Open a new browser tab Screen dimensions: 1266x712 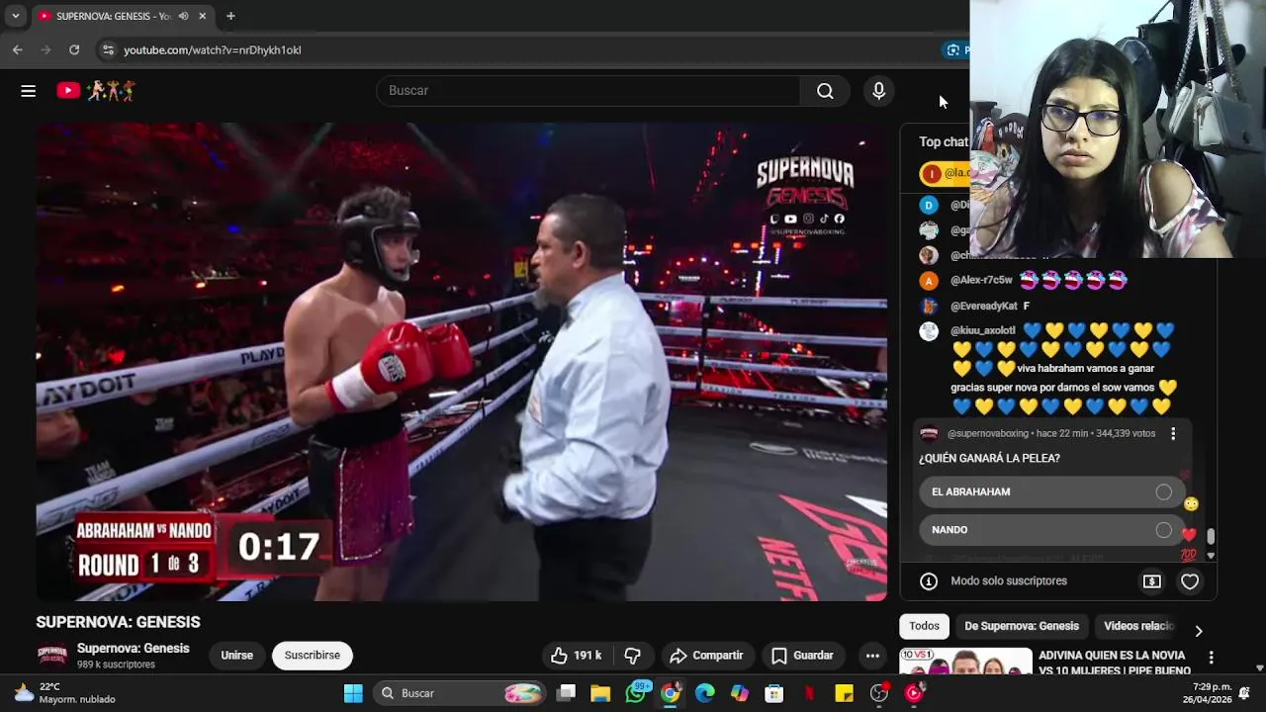[x=230, y=16]
